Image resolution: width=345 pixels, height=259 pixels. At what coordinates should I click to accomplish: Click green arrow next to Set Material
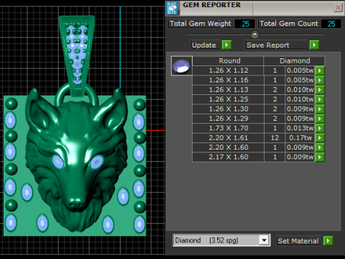point(328,240)
